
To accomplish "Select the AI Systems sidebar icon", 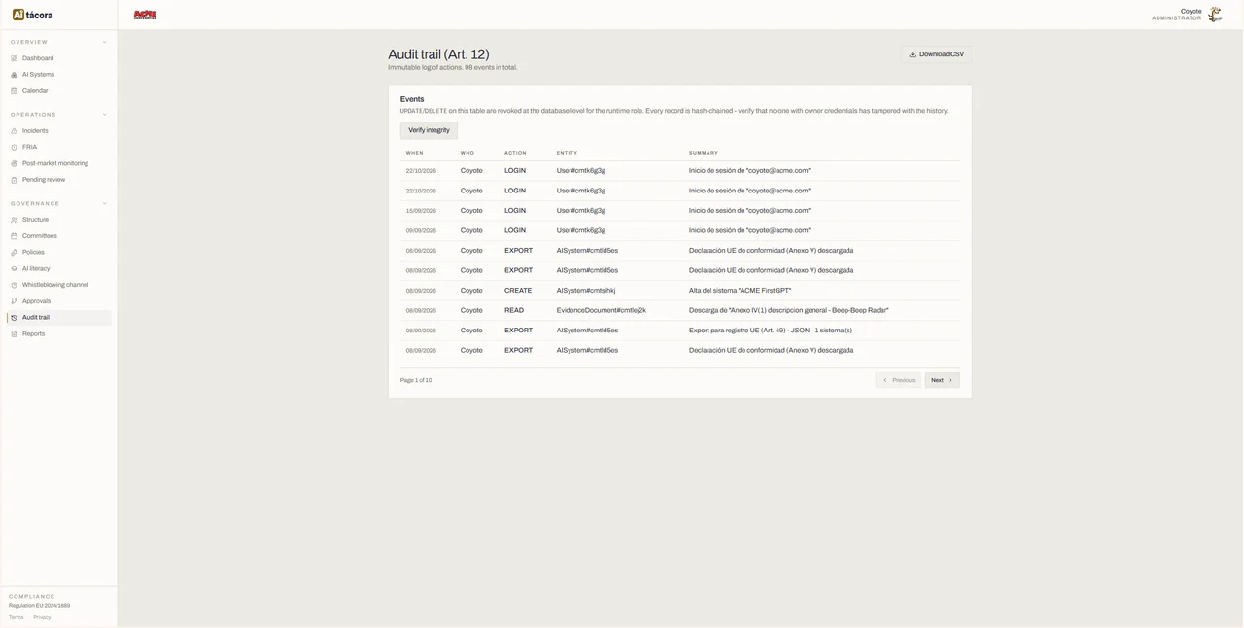I will (x=15, y=75).
